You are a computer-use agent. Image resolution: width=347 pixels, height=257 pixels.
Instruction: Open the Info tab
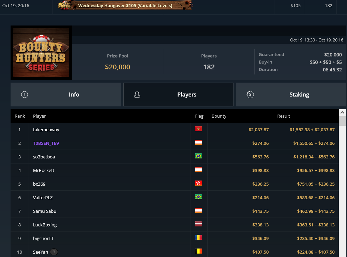click(65, 95)
